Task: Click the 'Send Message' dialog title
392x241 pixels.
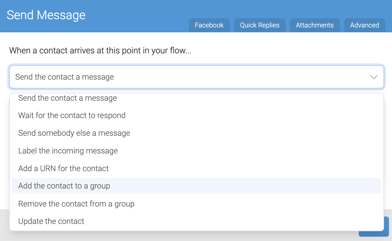Action: (x=46, y=15)
